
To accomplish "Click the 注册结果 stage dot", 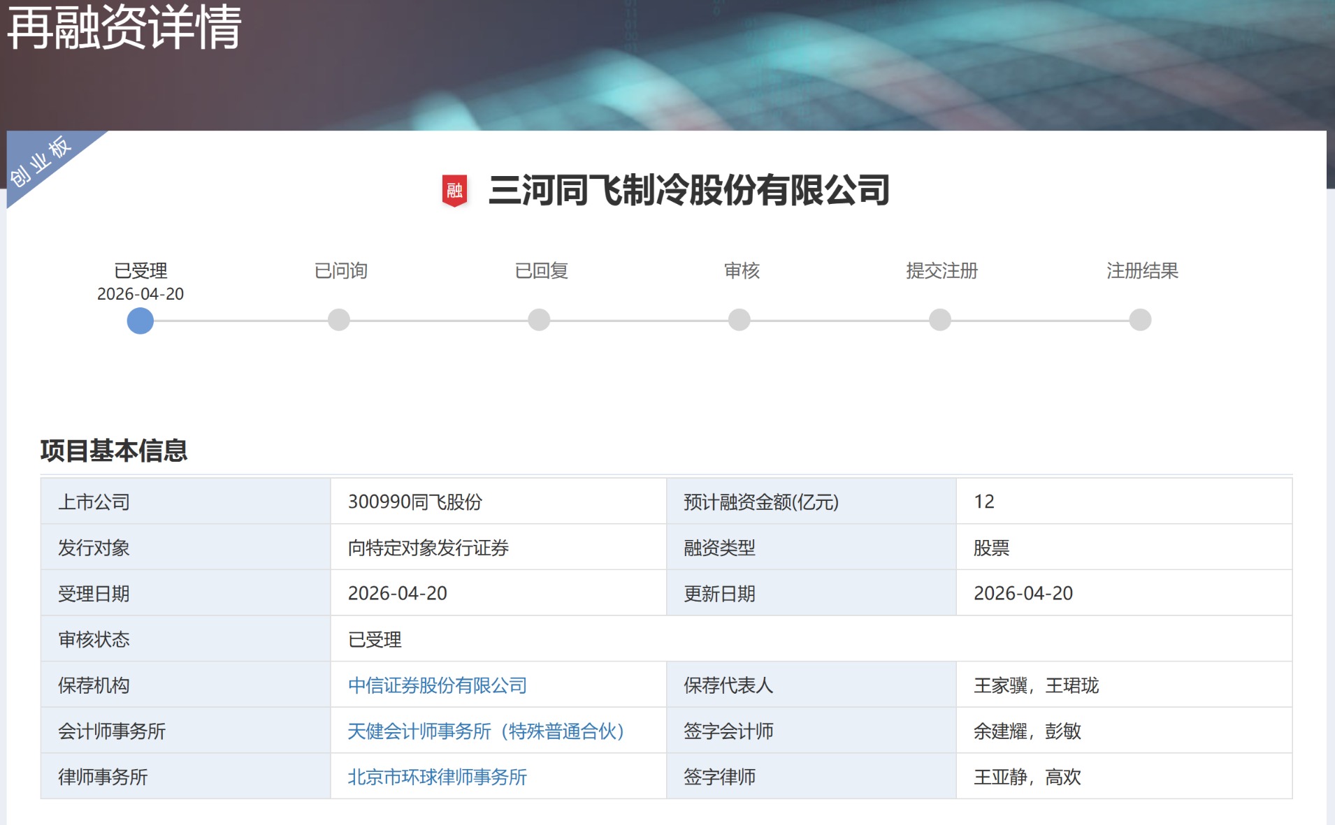I will point(1140,320).
